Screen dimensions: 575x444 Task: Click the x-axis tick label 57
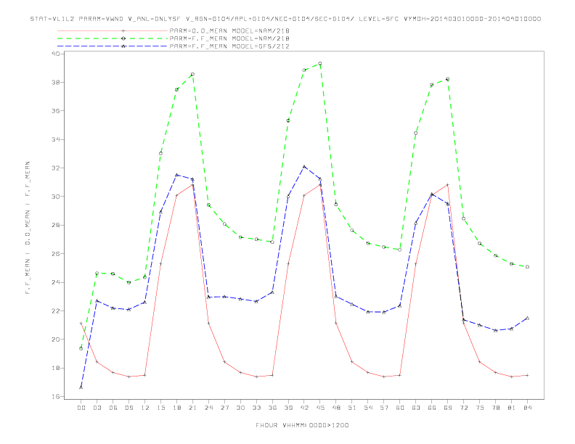click(384, 408)
